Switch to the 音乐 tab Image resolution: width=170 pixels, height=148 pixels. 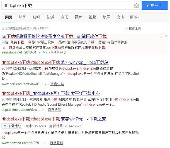(64, 17)
